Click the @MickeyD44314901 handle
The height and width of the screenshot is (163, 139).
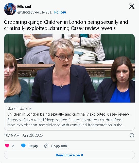(34, 12)
